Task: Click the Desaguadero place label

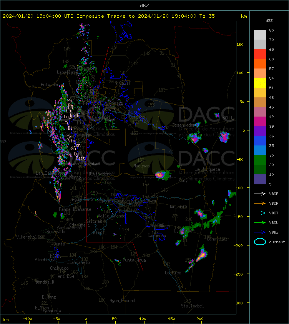Action: pyautogui.click(x=184, y=125)
